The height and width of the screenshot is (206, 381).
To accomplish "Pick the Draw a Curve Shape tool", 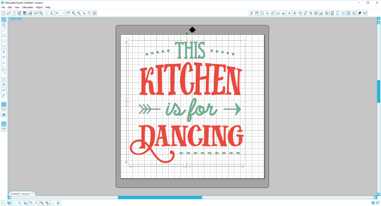I will pos(4,57).
